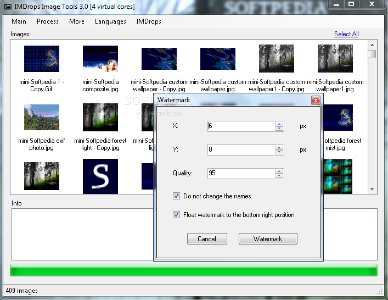This screenshot has width=388, height=300.
Task: Increase X value with up arrow
Action: coord(279,124)
